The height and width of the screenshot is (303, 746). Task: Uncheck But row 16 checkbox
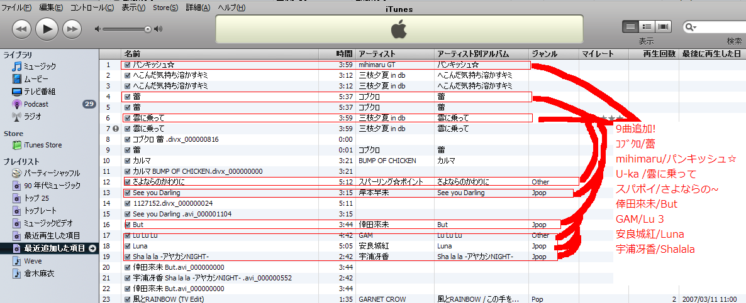pyautogui.click(x=127, y=225)
